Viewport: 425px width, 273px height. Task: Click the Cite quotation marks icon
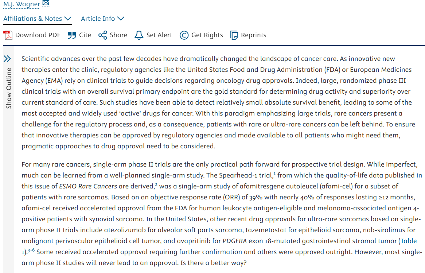[72, 35]
